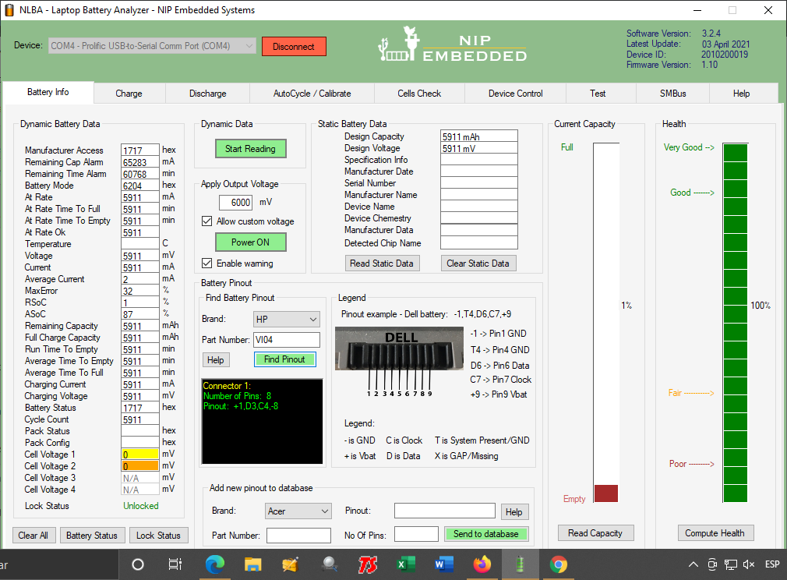Click the output voltage 6000 mV field
This screenshot has width=787, height=580.
click(235, 203)
